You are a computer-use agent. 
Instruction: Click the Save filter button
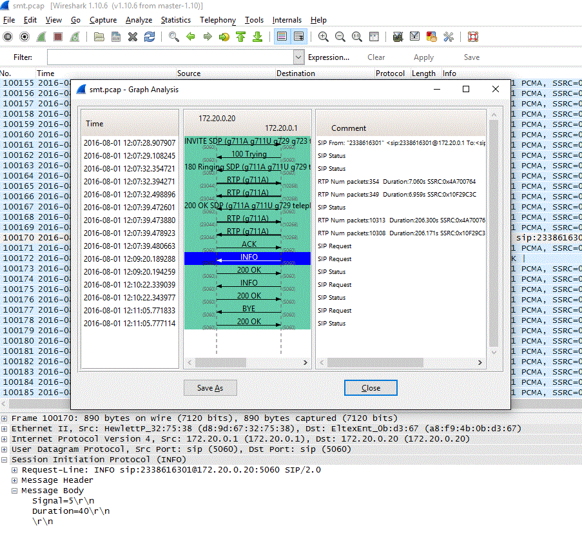coord(471,57)
